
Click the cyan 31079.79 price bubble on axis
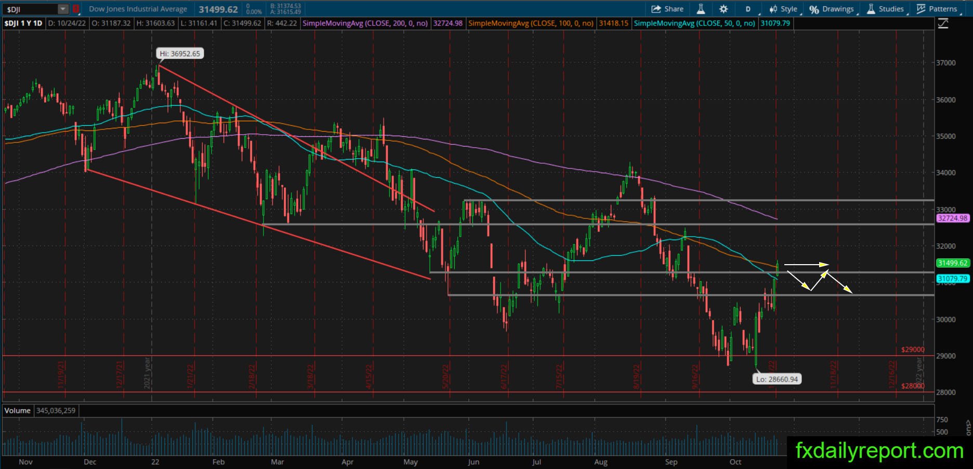(x=953, y=279)
